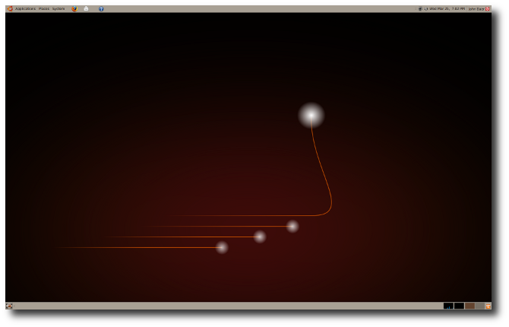Image resolution: width=509 pixels, height=327 pixels.
Task: Open the Applications menu
Action: [25, 9]
